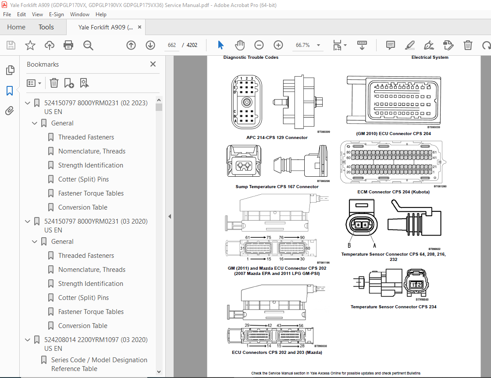Add a comment sticky note
Image resolution: width=491 pixels, height=378 pixels.
tap(391, 45)
